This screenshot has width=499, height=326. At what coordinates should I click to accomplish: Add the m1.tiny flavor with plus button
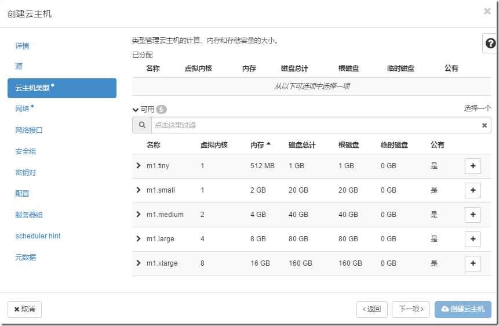(x=472, y=166)
